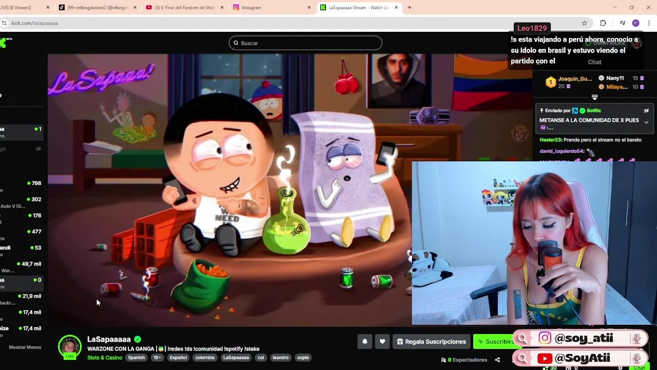Click the site info icon in address bar
The image size is (657, 370).
[x=4, y=23]
